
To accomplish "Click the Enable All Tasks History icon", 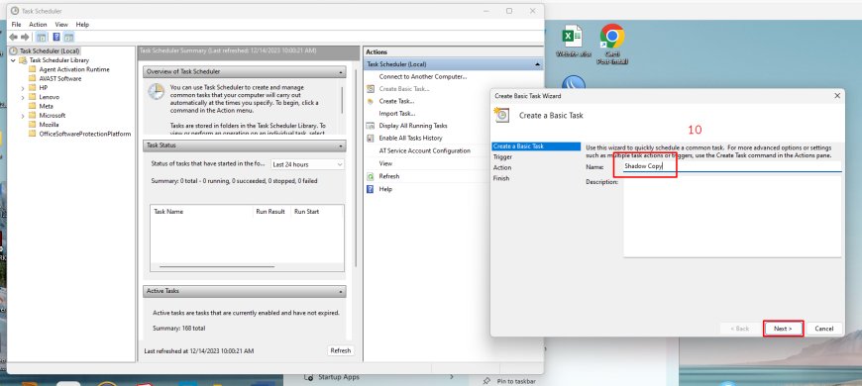I will pos(371,139).
